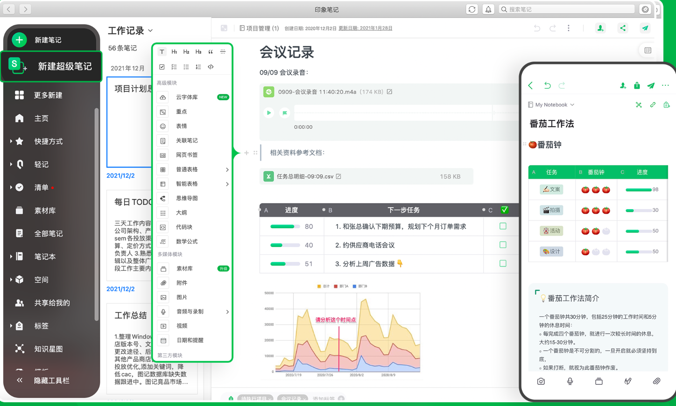Image resolution: width=676 pixels, height=406 pixels.
Task: Apply the H1 heading style
Action: coord(174,52)
